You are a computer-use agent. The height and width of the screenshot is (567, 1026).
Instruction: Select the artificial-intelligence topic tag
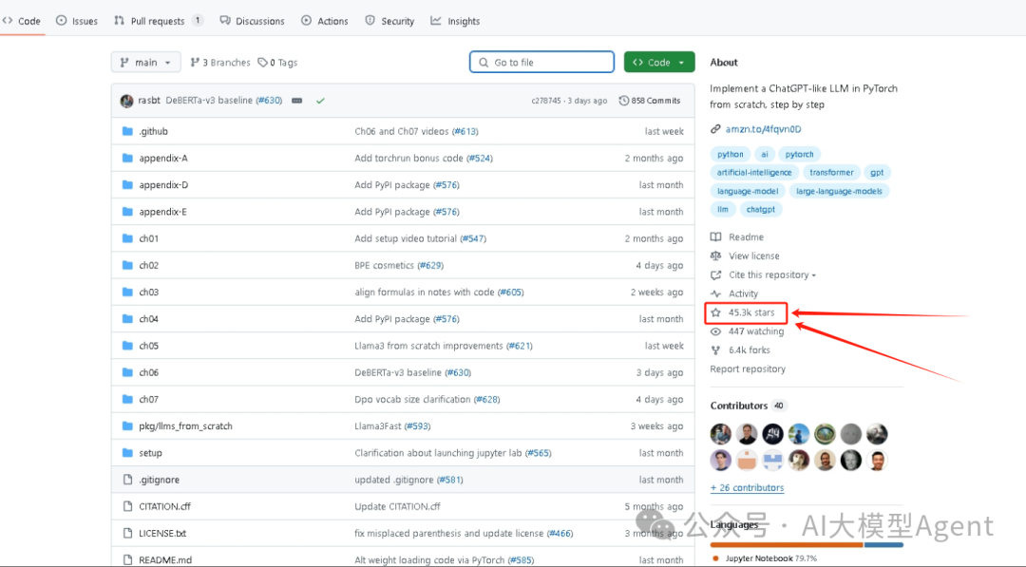(x=753, y=173)
